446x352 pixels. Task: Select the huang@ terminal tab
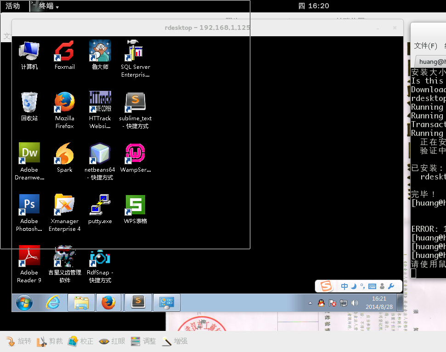pos(430,61)
